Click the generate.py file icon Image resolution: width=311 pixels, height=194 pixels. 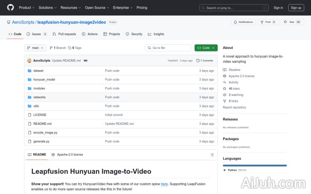(x=29, y=141)
